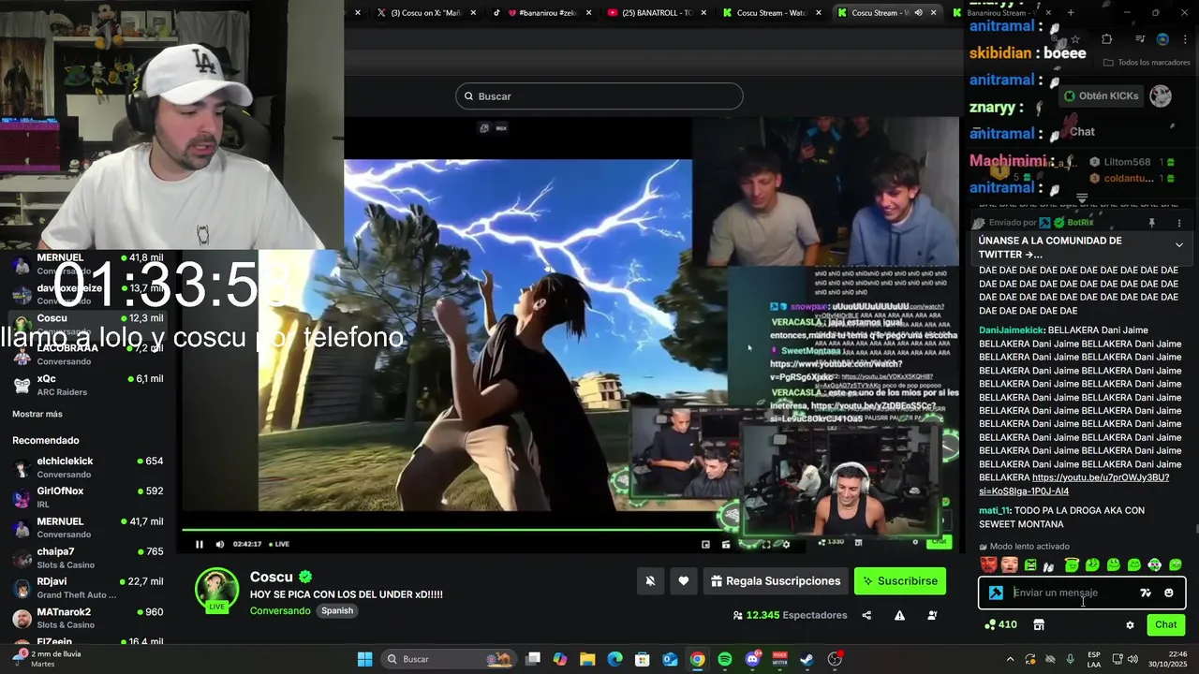Enable picture-in-picture mini player

pos(705,544)
